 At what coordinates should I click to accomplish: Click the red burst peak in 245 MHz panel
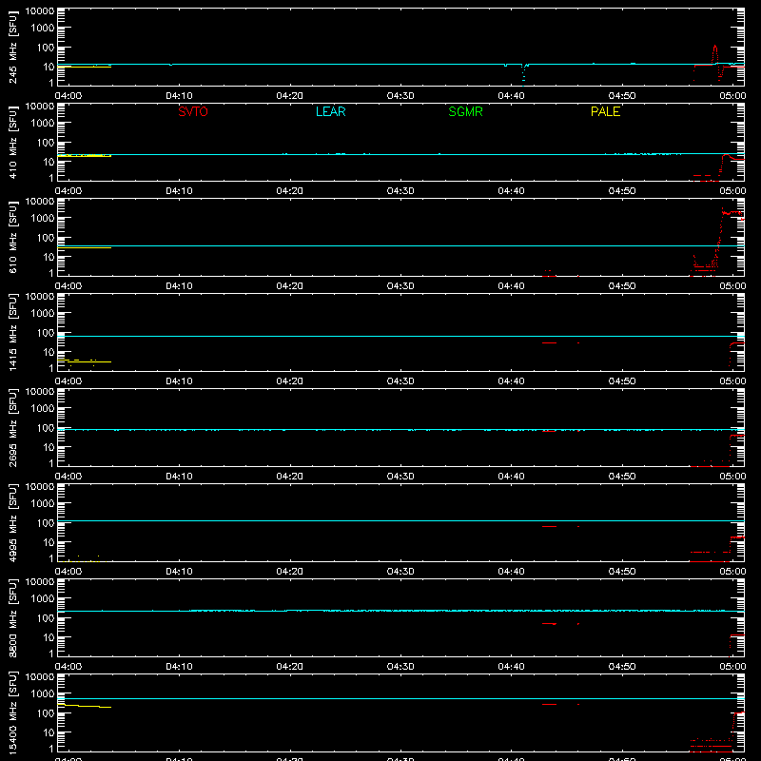click(x=715, y=47)
